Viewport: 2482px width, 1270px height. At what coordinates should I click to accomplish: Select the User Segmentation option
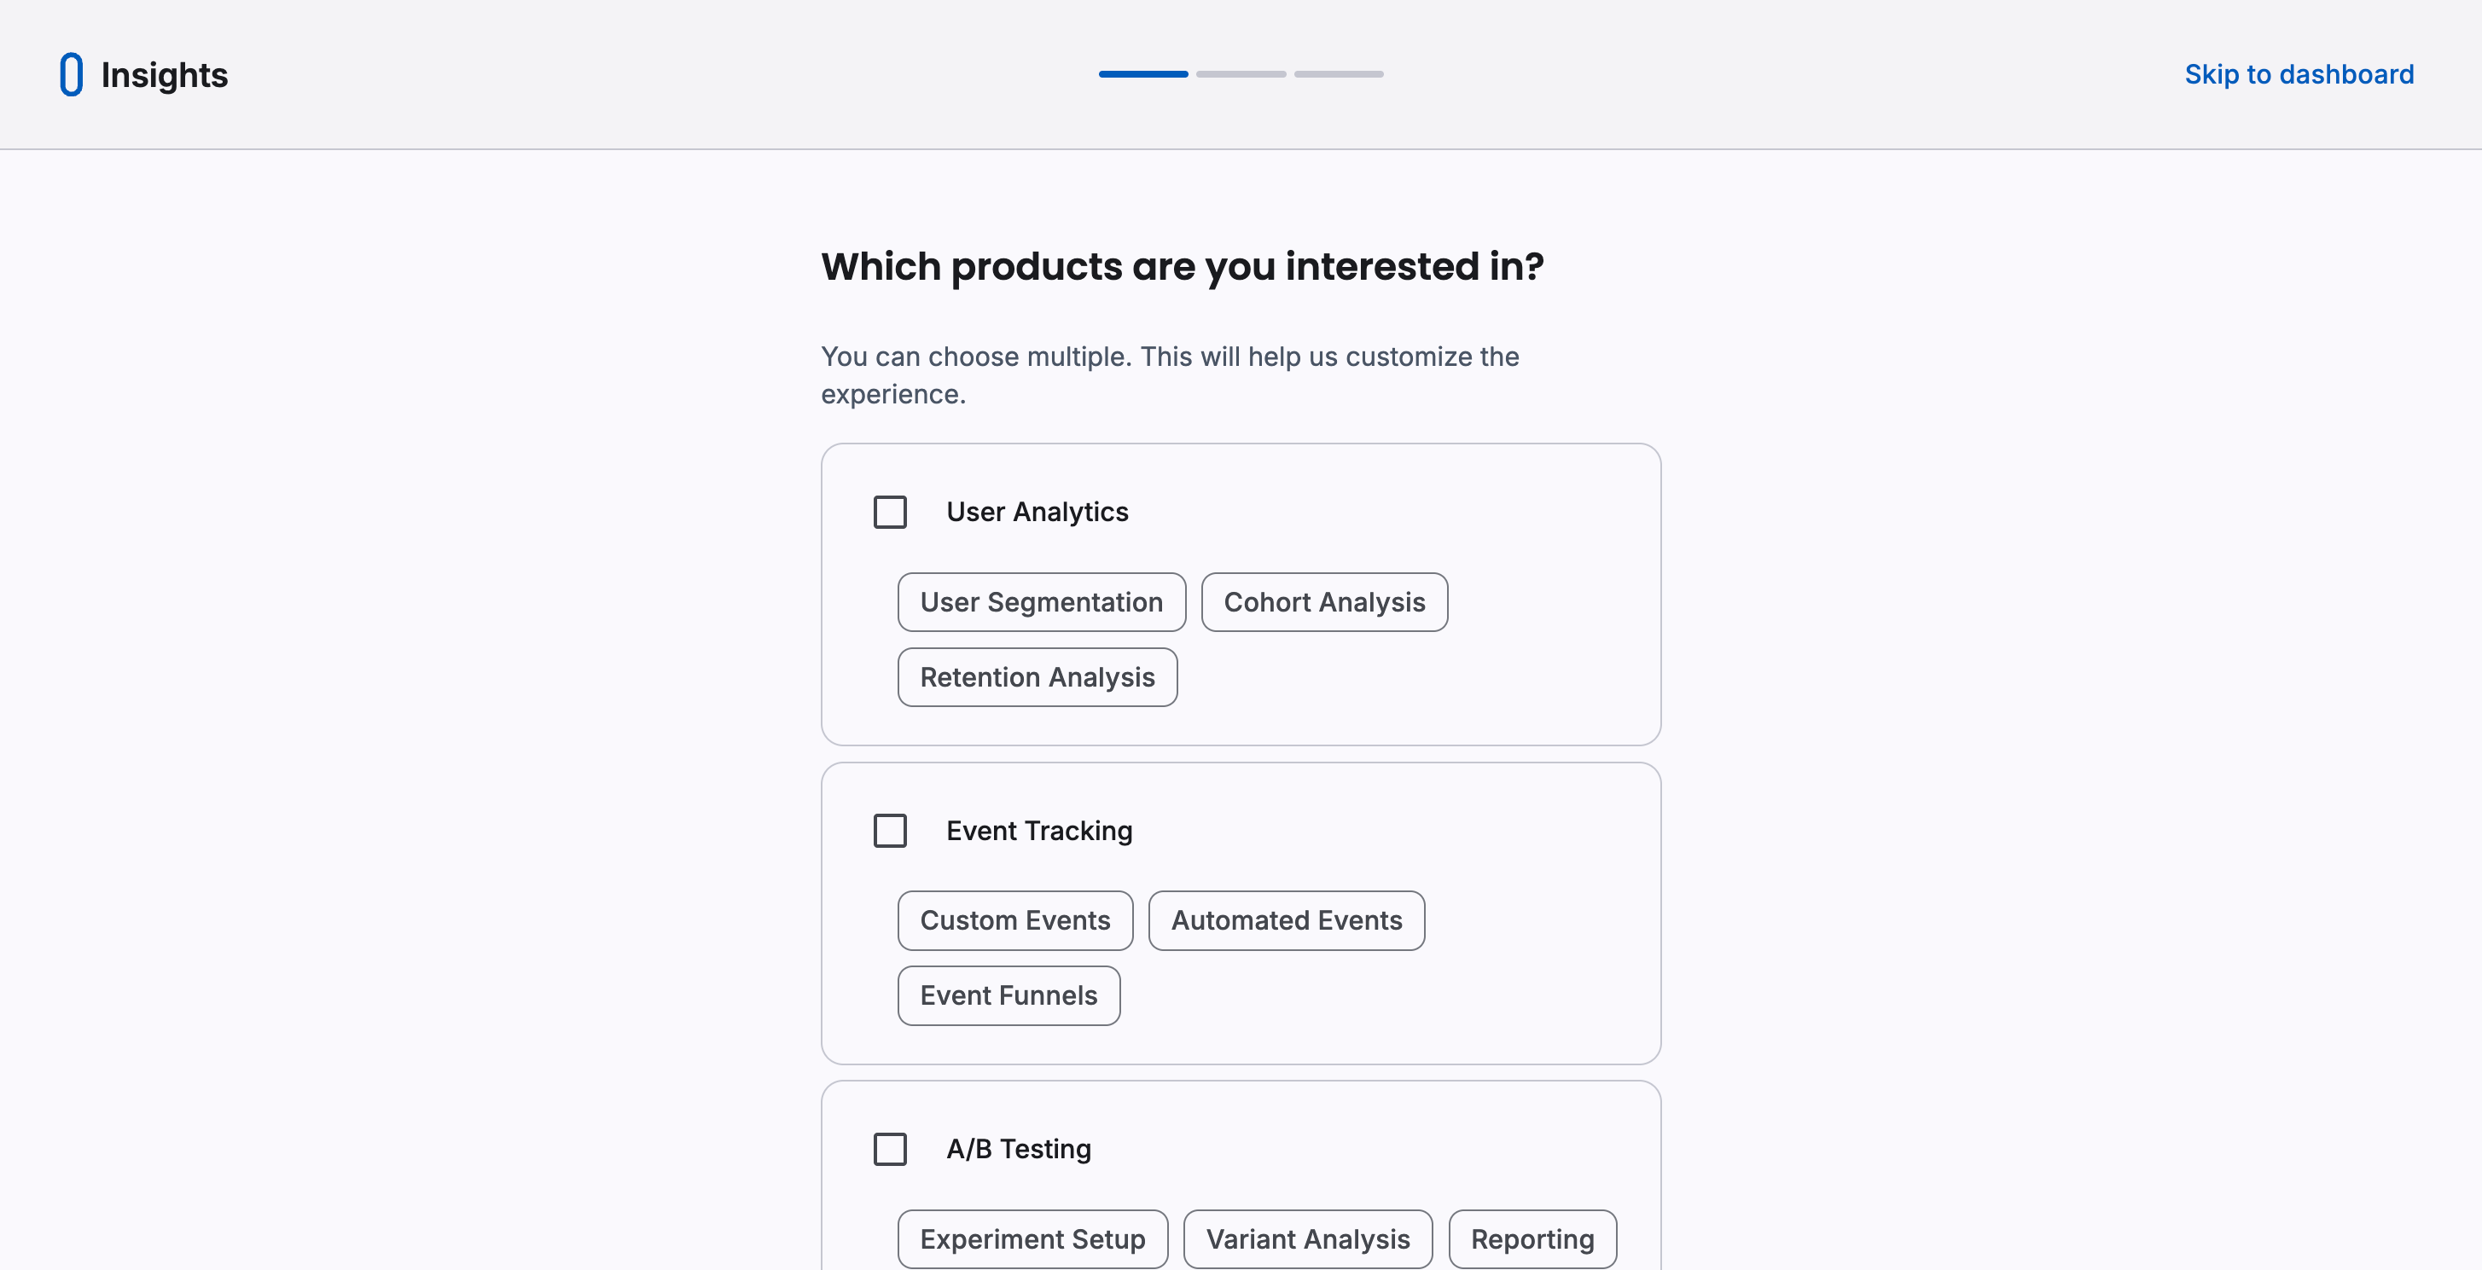[x=1041, y=602]
